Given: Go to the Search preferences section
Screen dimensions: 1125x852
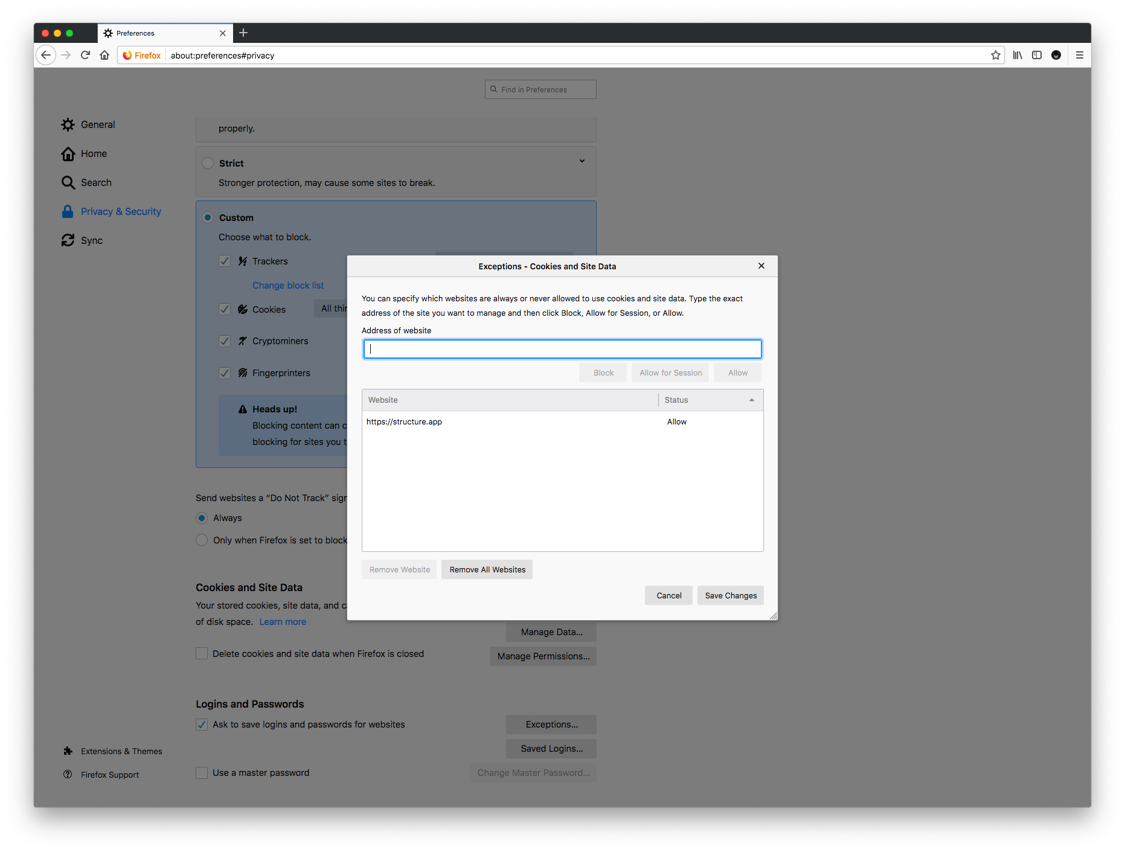Looking at the screenshot, I should coord(95,182).
